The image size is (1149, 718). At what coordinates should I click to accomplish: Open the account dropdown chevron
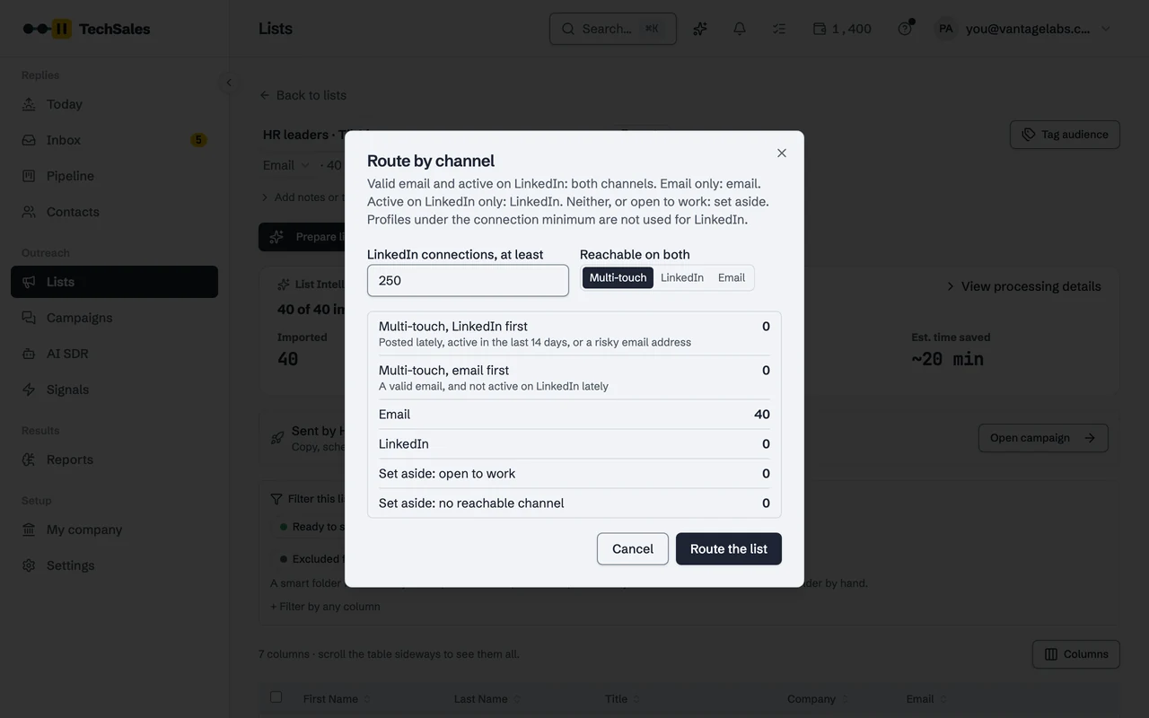tap(1106, 29)
